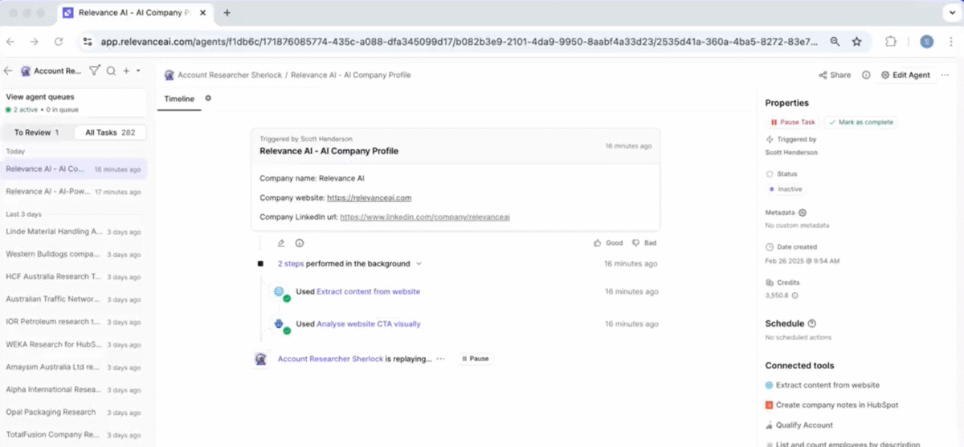Click the Account Researcher agent avatar in sidebar
The width and height of the screenshot is (964, 447).
(26, 71)
